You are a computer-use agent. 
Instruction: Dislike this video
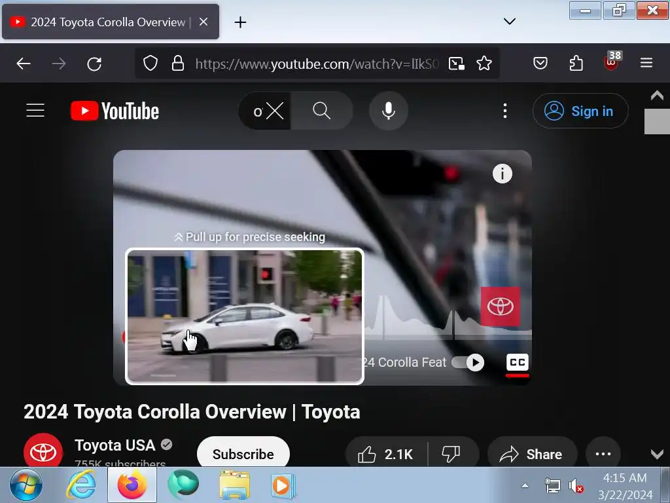coord(451,454)
